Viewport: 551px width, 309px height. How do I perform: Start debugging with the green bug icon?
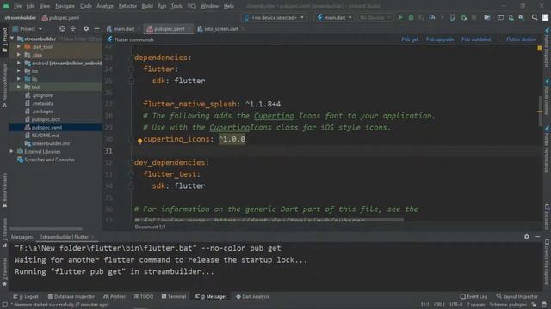pos(411,17)
